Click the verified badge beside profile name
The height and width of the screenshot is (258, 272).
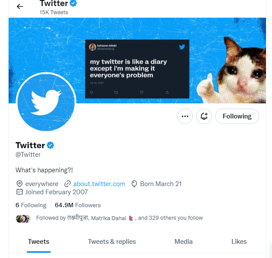coord(50,145)
